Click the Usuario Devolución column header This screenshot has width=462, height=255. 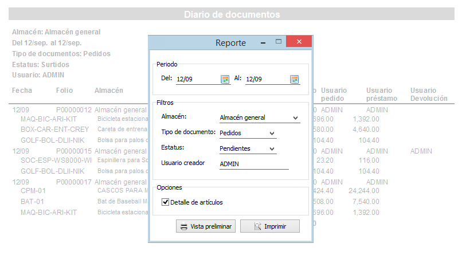click(x=428, y=95)
